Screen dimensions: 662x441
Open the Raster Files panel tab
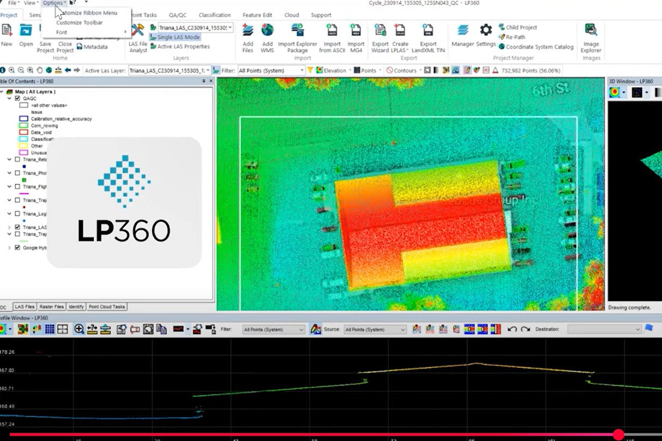52,307
